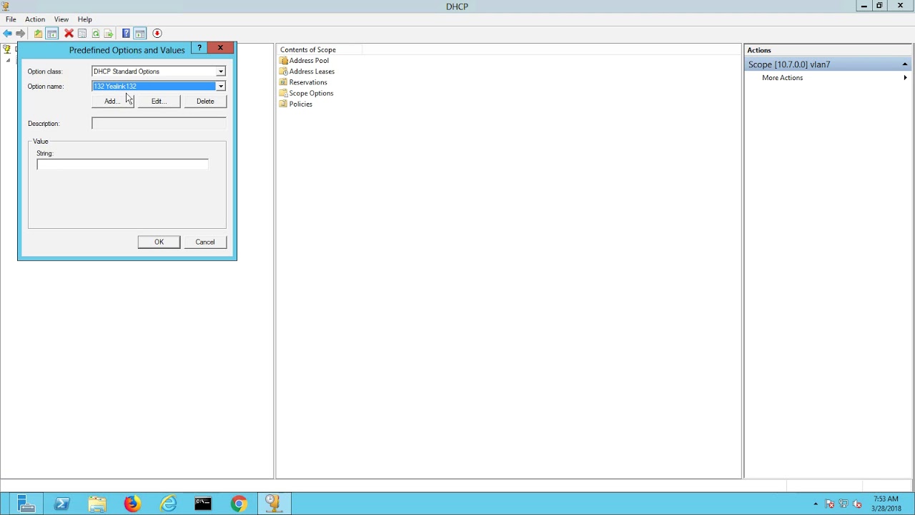Collapse the Scope [10.7.0.0] vlan7 actions header
Viewport: 915px width, 515px height.
(x=904, y=64)
